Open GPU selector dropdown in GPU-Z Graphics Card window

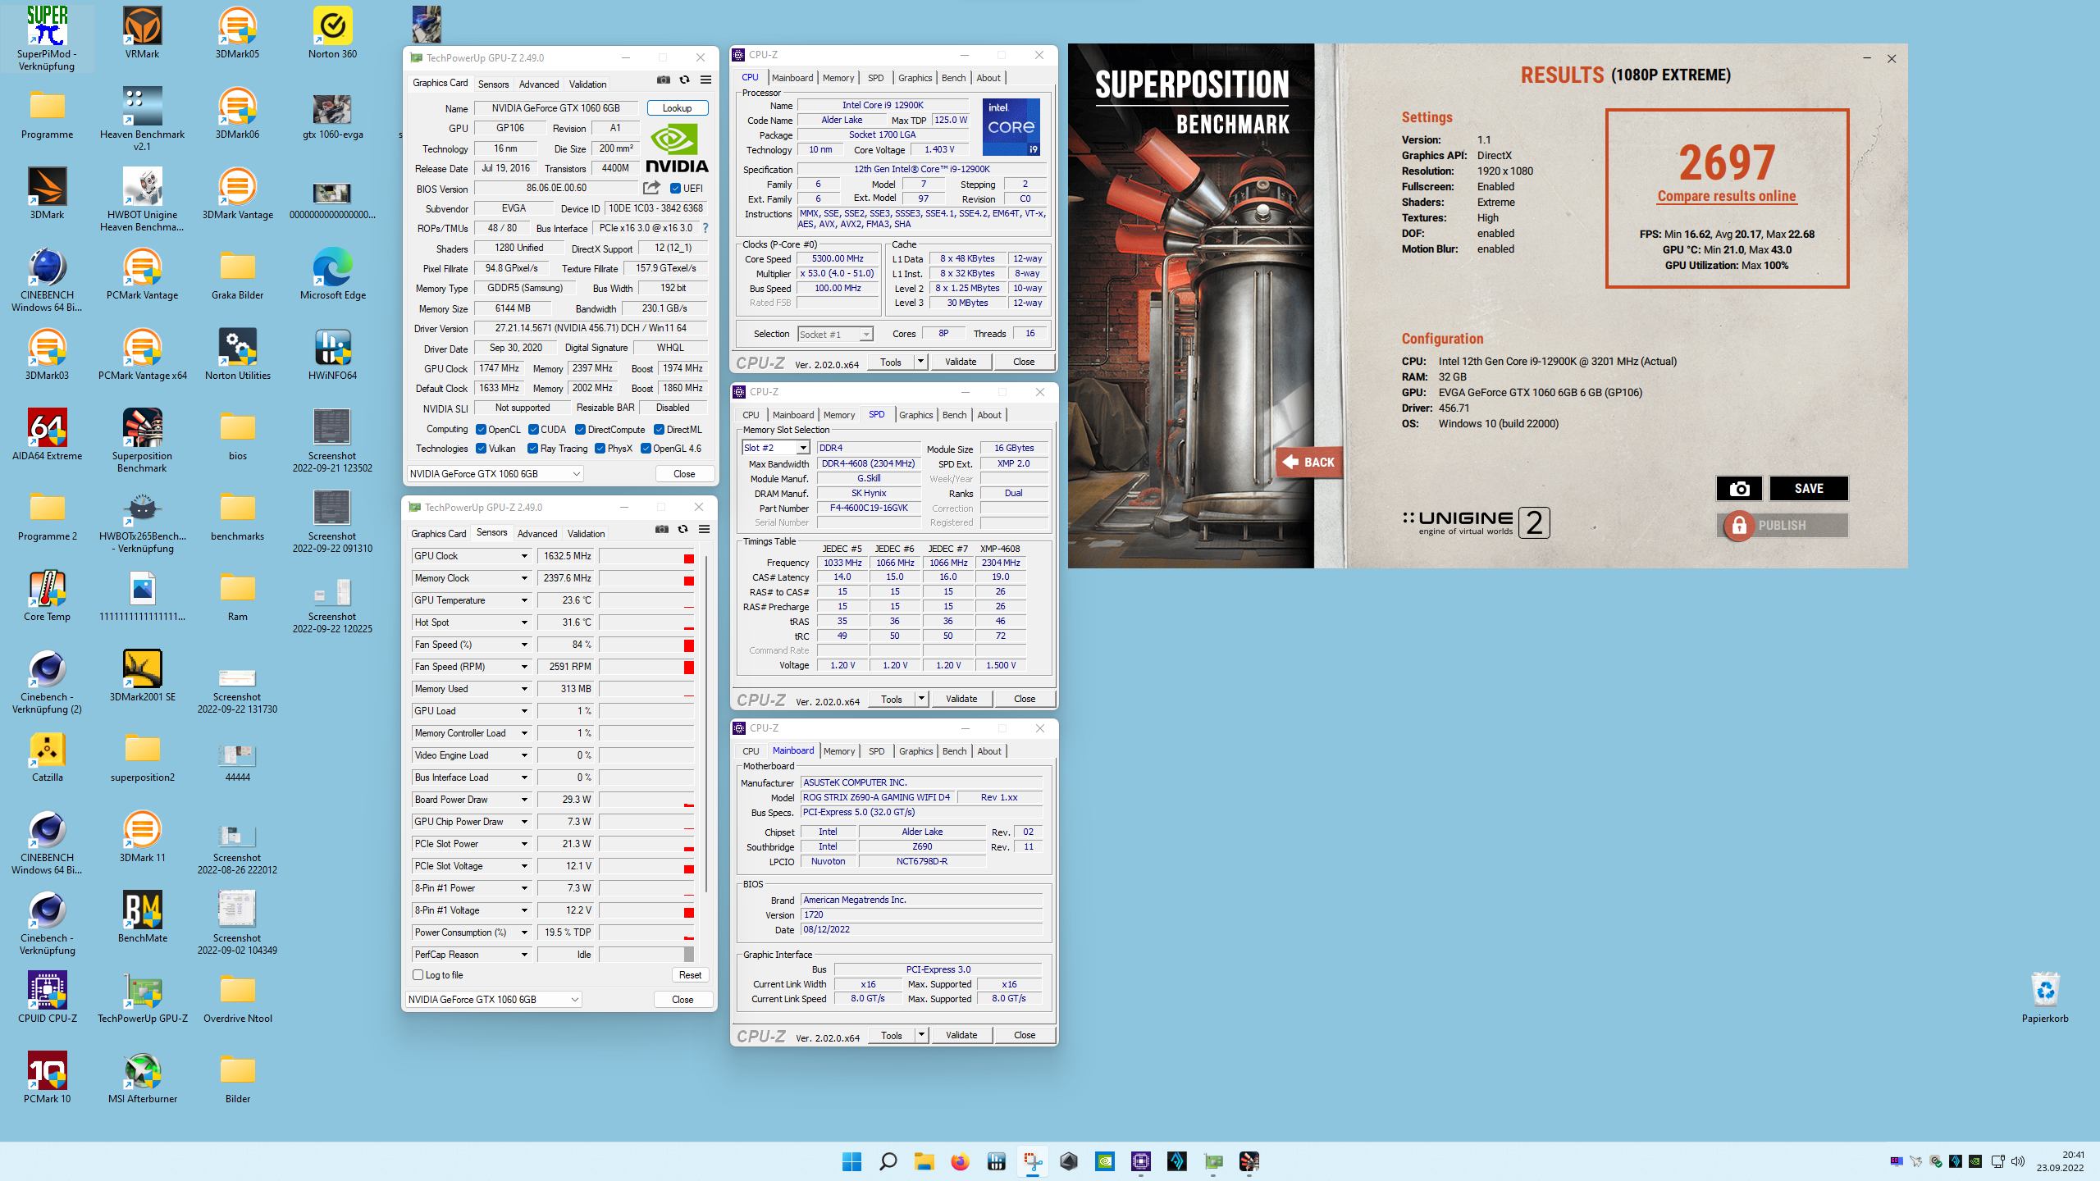495,474
